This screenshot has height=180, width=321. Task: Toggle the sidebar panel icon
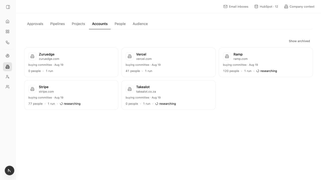pos(8,7)
